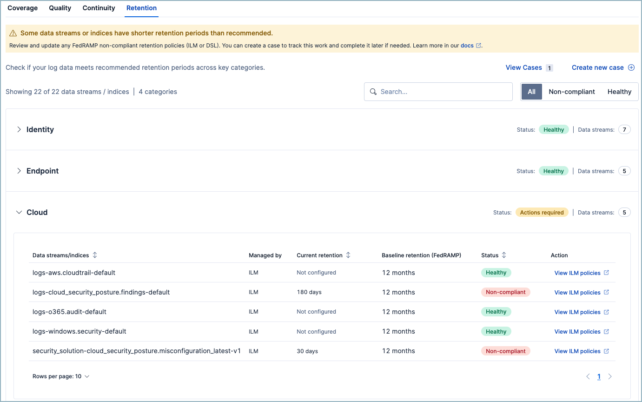Click inside the Search input field
This screenshot has height=402, width=642.
pos(442,92)
